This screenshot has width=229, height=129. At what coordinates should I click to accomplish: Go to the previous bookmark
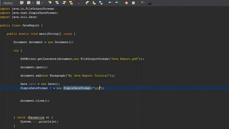click(x=87, y=3)
